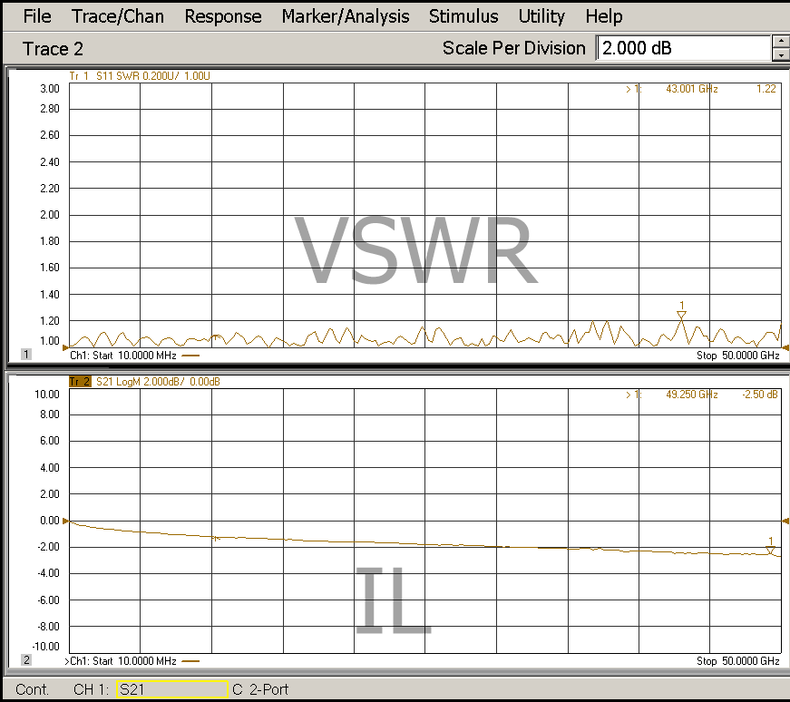The image size is (790, 702).
Task: Click the S21 box in status bar
Action: click(171, 690)
